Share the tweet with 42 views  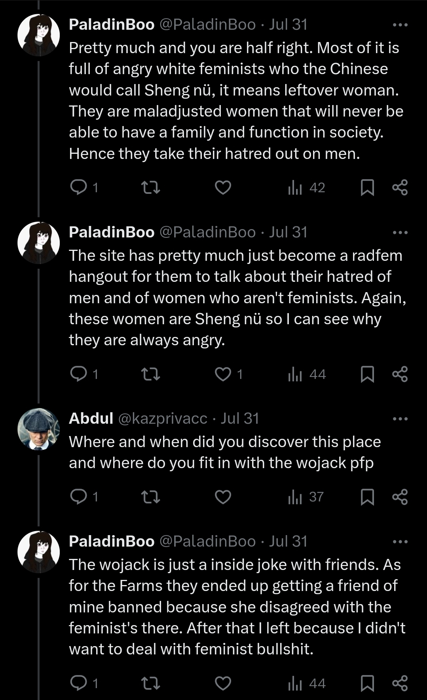400,187
